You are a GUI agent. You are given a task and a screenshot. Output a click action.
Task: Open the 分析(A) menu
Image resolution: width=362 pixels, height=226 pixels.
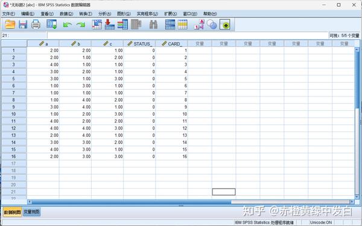(104, 14)
